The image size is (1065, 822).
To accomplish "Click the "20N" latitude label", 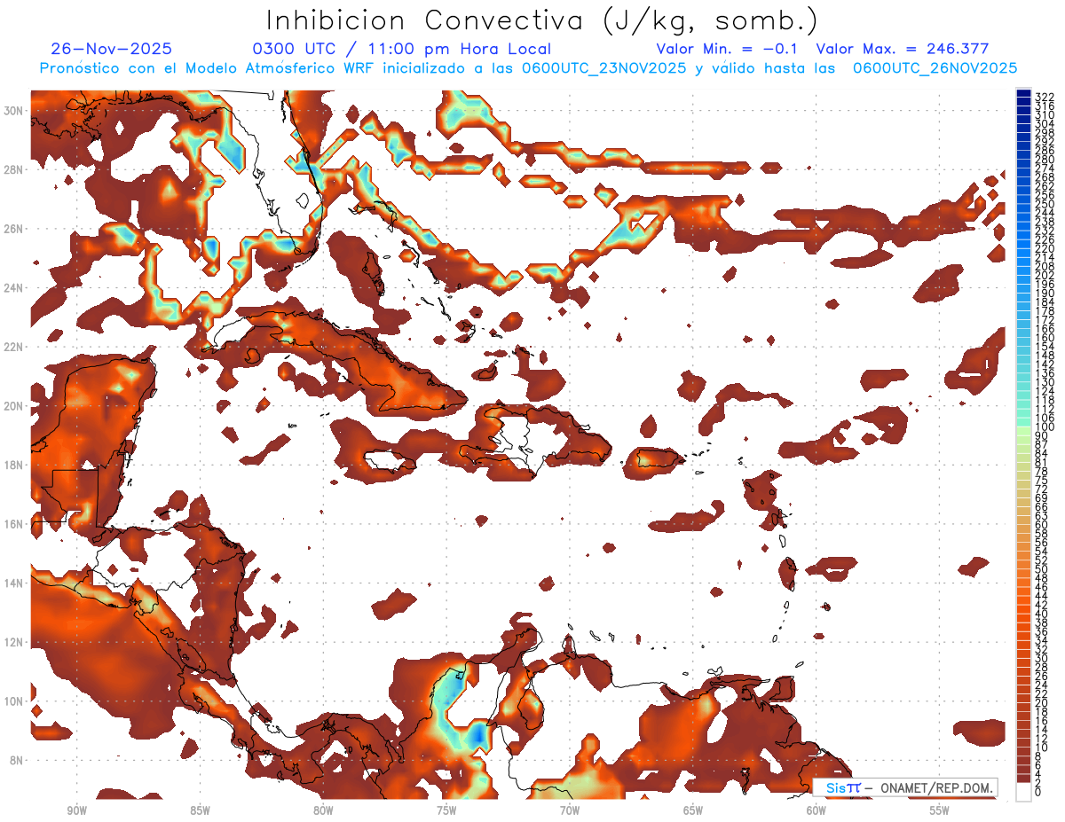I will pyautogui.click(x=15, y=405).
